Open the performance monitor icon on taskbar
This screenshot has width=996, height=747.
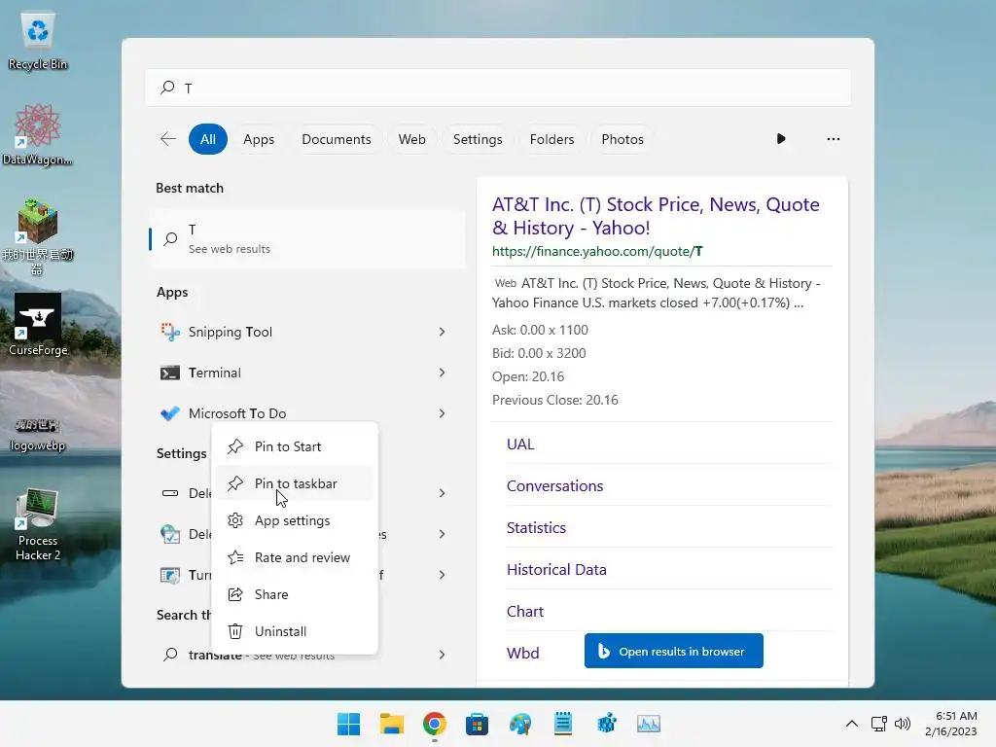tap(649, 724)
